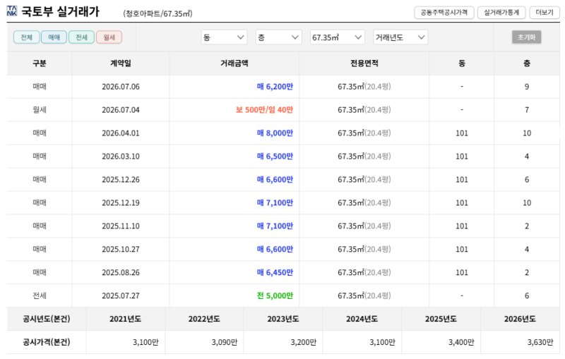This screenshot has width=565, height=359.
Task: Click the 매 6,500만 price
Action: click(x=275, y=157)
